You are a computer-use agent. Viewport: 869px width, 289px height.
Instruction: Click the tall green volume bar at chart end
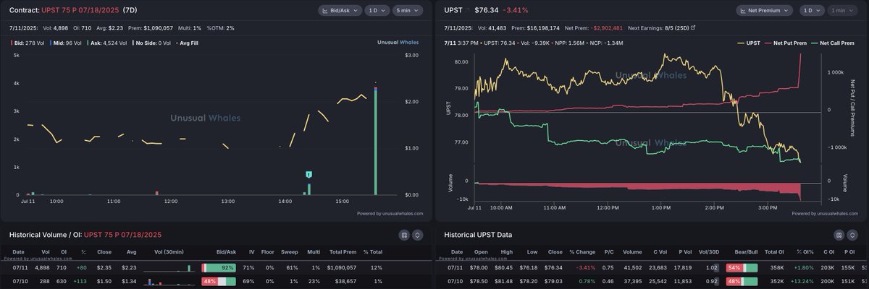pyautogui.click(x=375, y=141)
